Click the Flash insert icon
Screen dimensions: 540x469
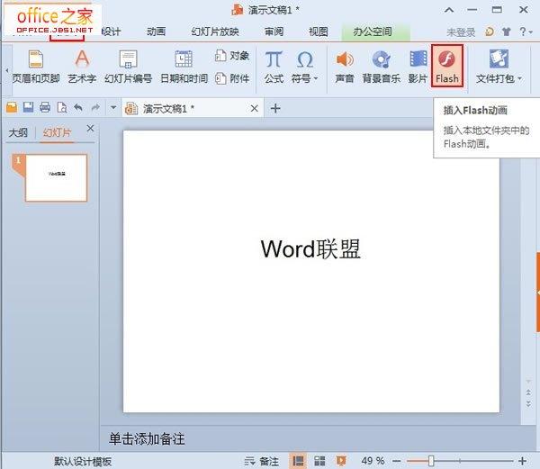coord(446,65)
